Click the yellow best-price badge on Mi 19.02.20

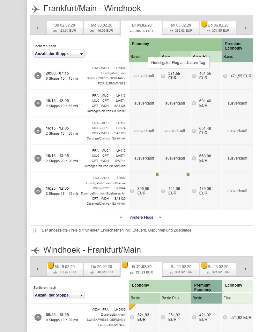[x=50, y=265]
